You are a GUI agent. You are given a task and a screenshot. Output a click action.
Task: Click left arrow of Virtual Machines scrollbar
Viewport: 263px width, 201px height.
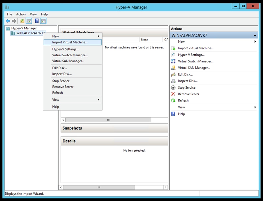pyautogui.click(x=63, y=120)
